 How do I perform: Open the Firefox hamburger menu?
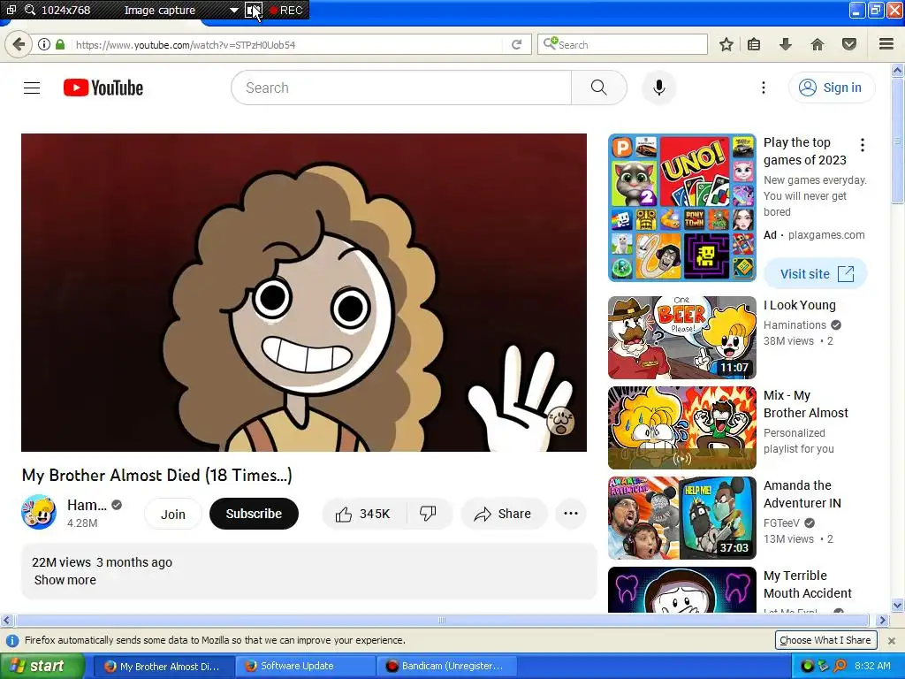(886, 44)
